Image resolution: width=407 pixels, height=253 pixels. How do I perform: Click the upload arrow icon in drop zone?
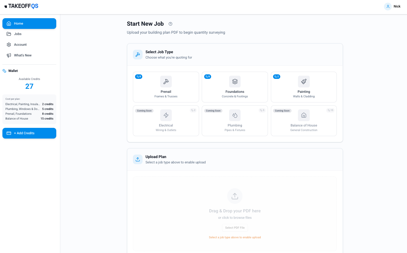click(x=235, y=196)
